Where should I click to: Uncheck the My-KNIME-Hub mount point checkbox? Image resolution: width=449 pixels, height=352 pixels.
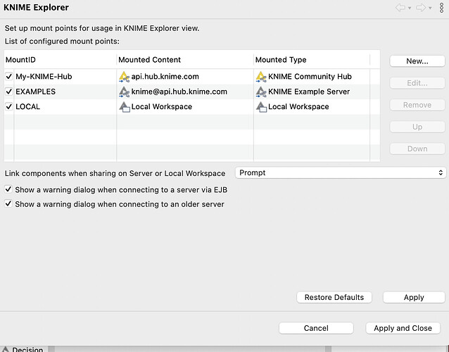point(9,77)
